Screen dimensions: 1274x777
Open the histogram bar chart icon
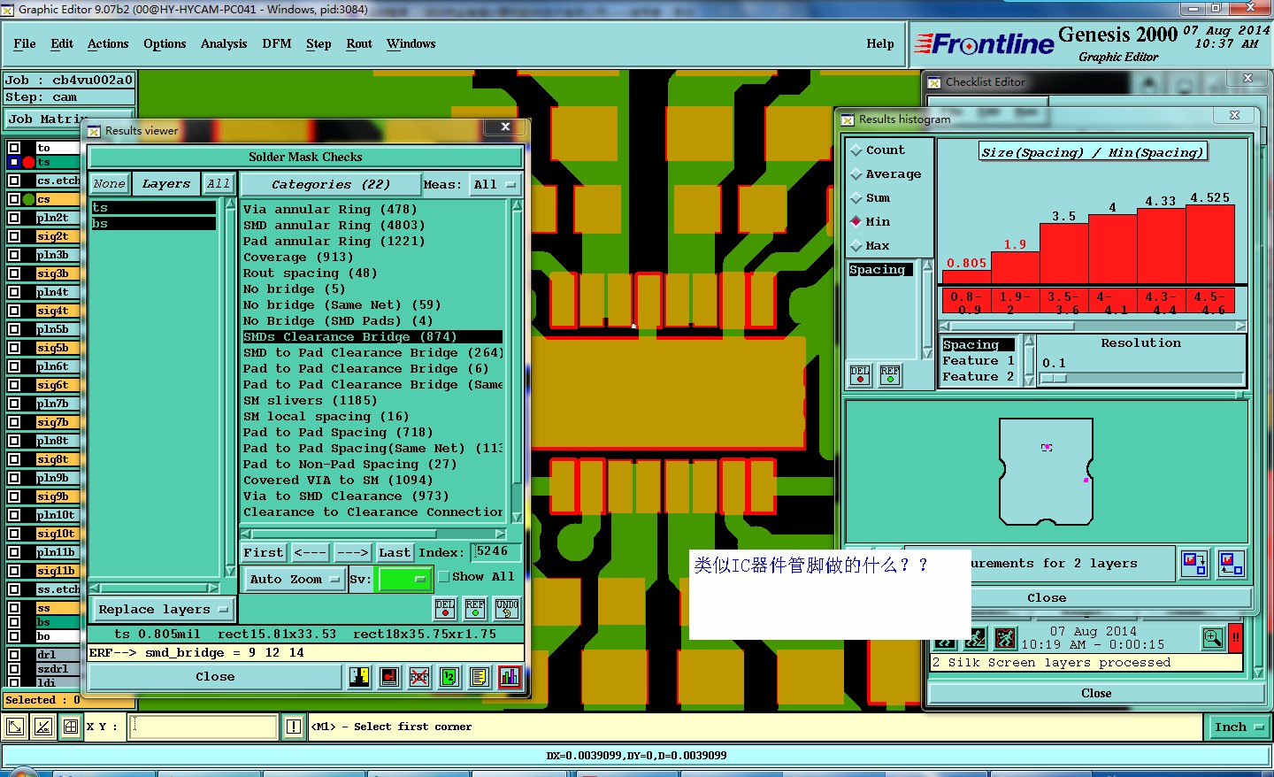point(510,677)
